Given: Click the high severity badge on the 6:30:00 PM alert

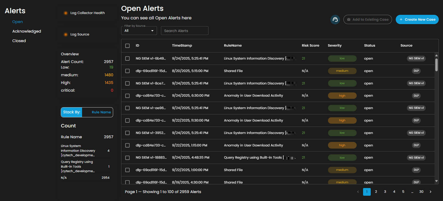Looking at the screenshot, I should (x=342, y=96).
